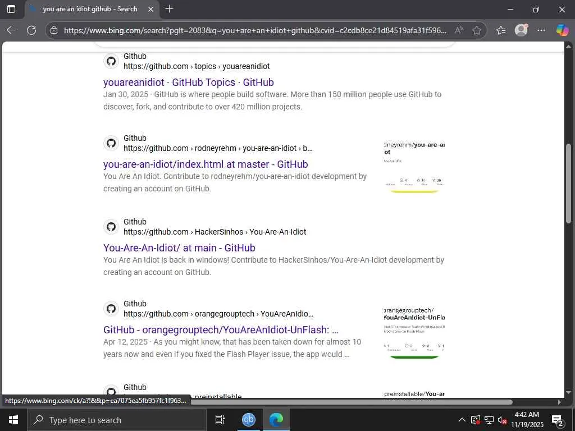Show hidden system tray icons

[x=462, y=420]
